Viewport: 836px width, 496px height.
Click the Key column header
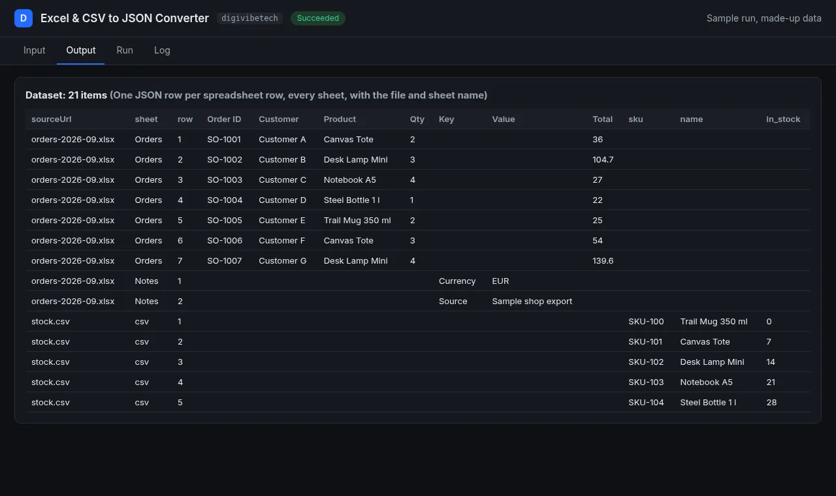point(446,119)
